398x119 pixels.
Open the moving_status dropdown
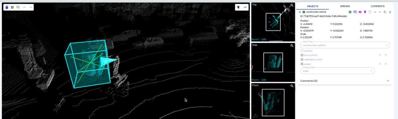[337, 71]
